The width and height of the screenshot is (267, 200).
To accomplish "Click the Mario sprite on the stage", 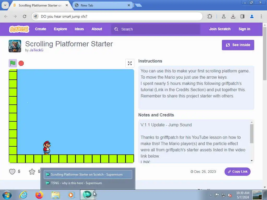I will click(47, 147).
